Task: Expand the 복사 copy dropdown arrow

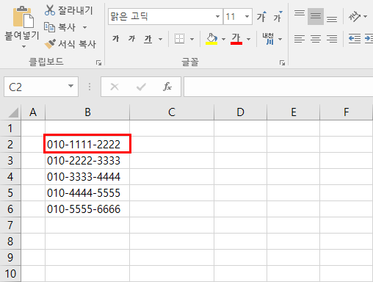Action: point(84,27)
